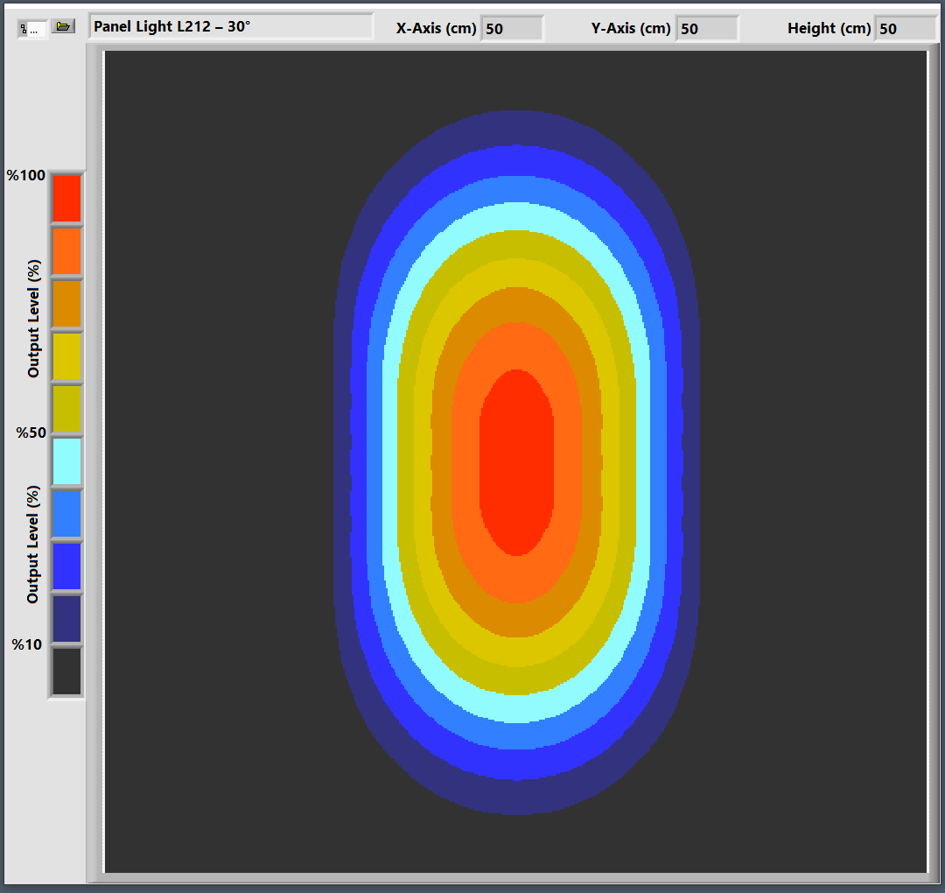The height and width of the screenshot is (893, 945).
Task: Select the light blue legend swatch
Action: [x=66, y=514]
